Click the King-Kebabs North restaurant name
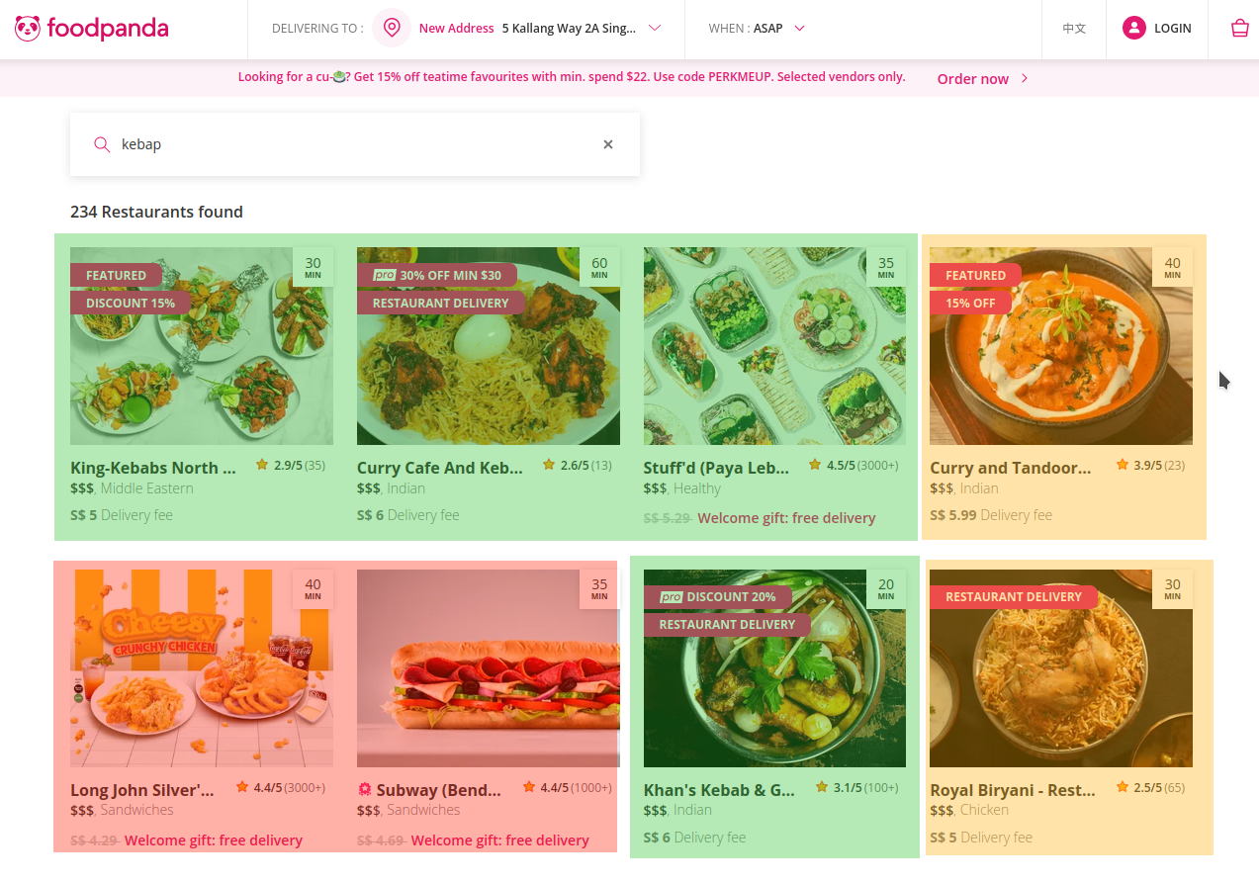1259x883 pixels. tap(153, 468)
